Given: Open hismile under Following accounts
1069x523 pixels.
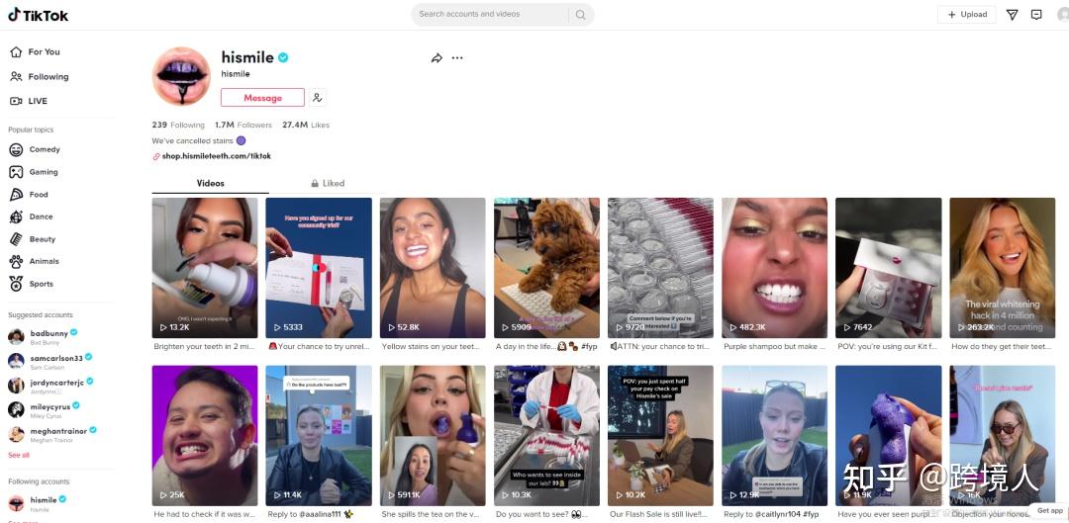Looking at the screenshot, I should (38, 503).
